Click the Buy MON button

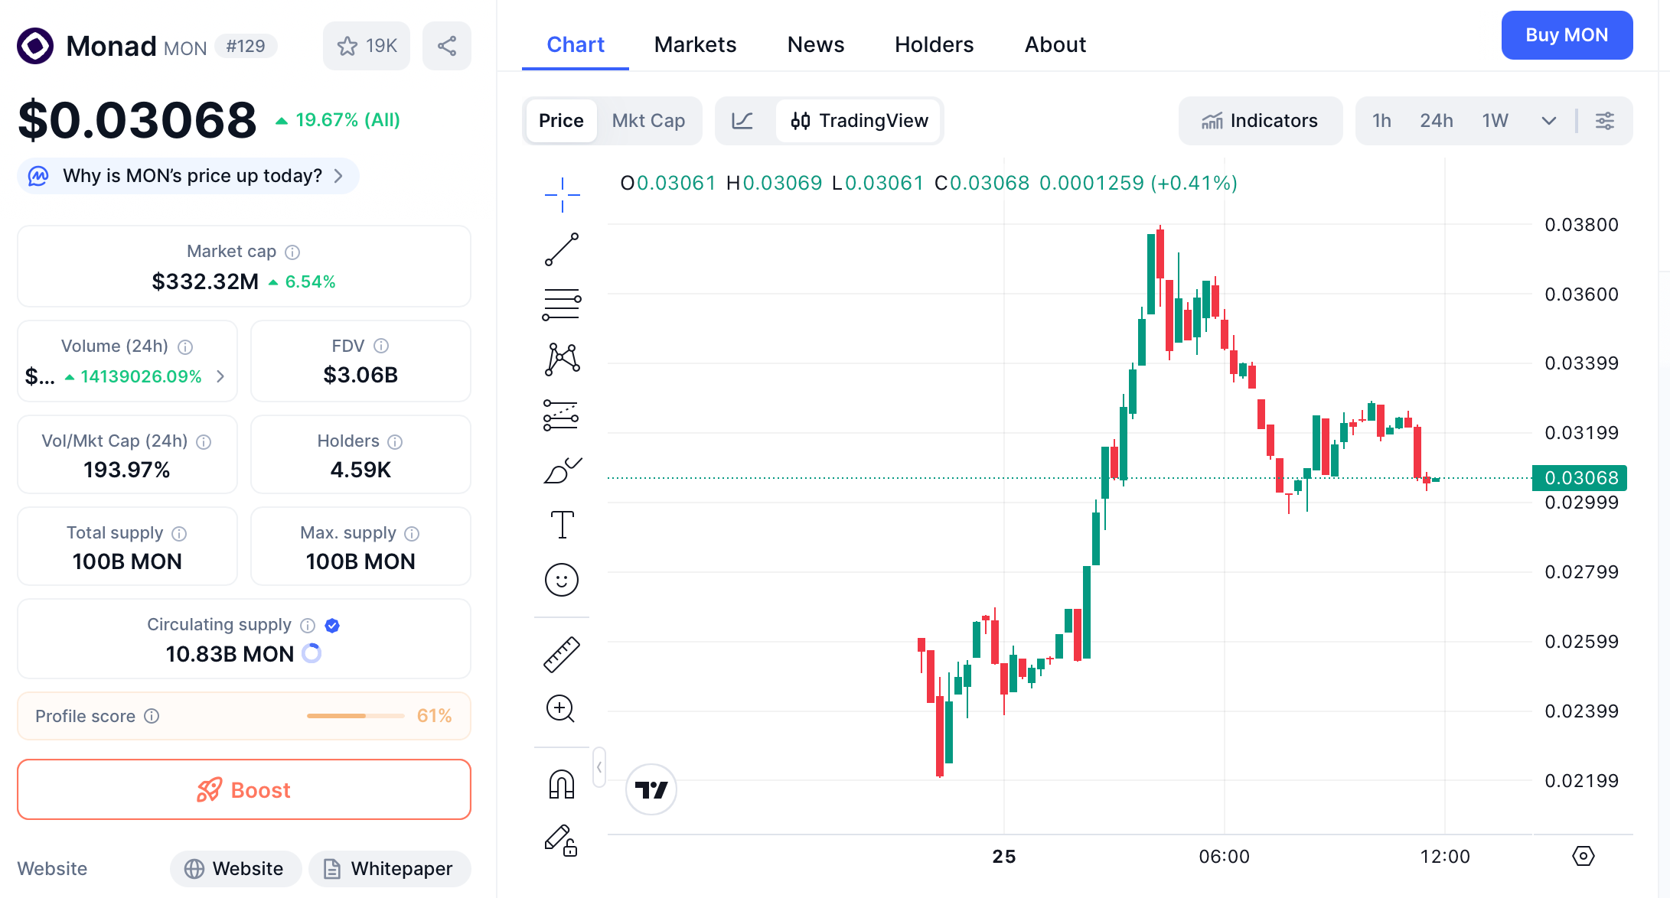click(1567, 35)
